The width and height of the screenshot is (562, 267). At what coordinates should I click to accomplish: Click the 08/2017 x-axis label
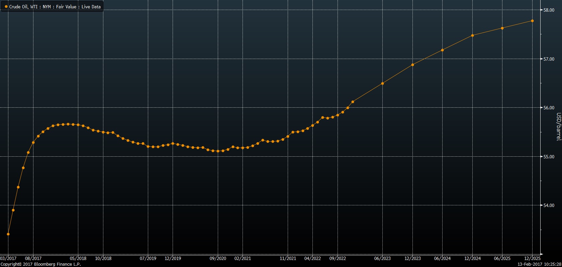point(33,258)
